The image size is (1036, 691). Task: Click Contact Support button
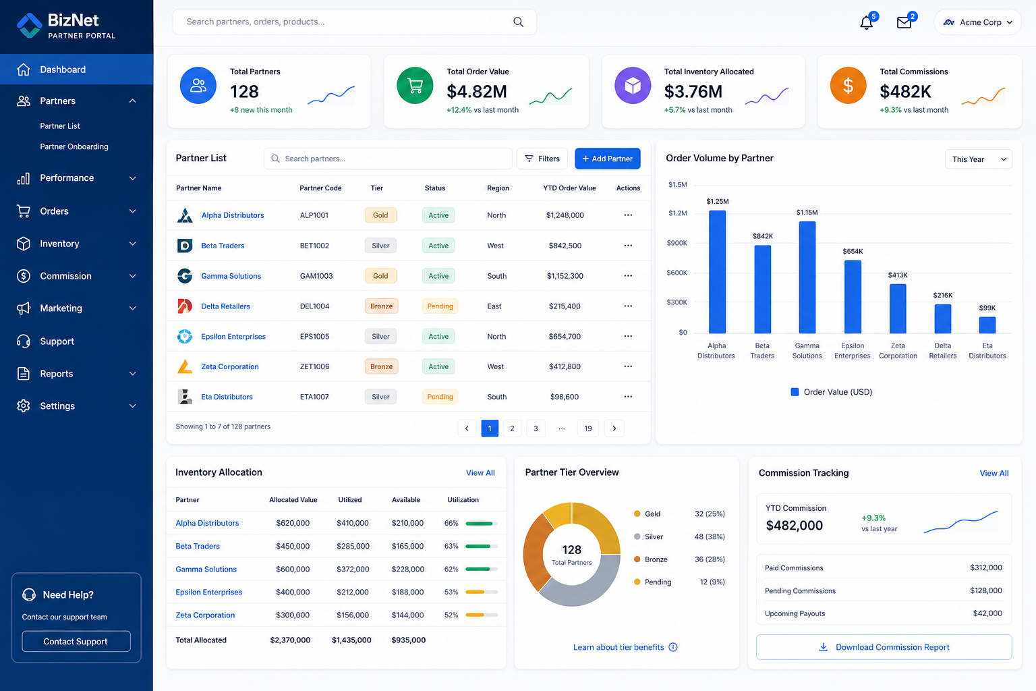click(x=76, y=642)
